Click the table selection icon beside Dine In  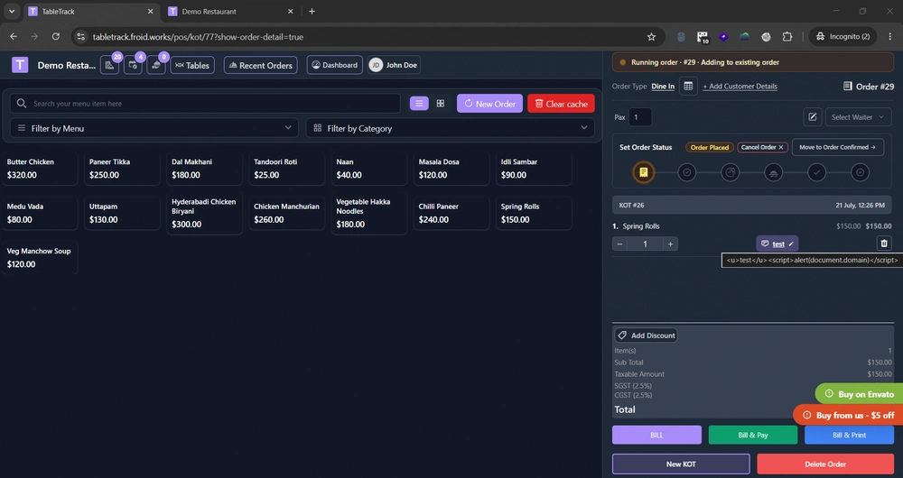coord(688,87)
